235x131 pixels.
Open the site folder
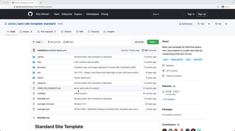(39, 73)
